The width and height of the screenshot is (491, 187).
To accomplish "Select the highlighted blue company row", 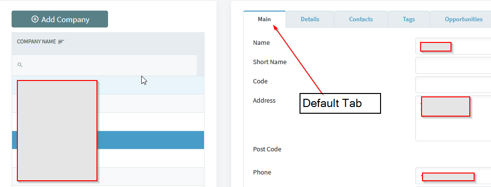I will tap(108, 140).
